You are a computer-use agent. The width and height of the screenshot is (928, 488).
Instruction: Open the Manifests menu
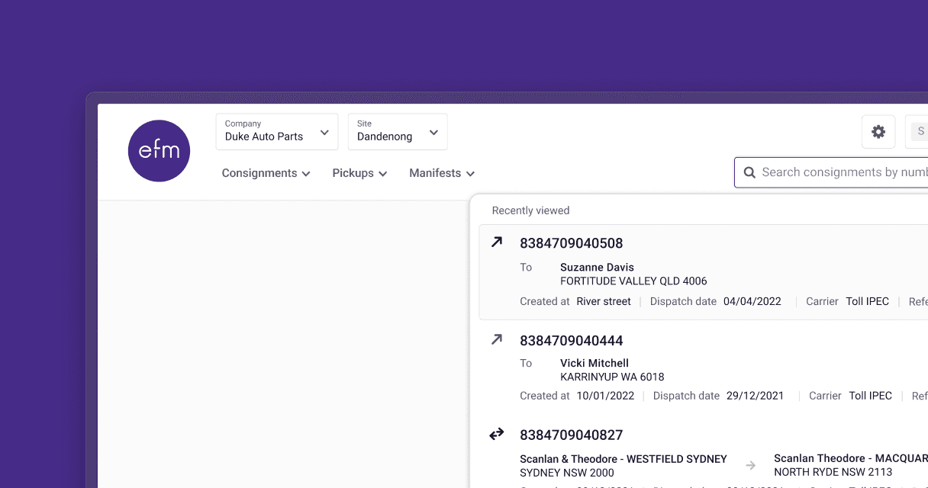click(x=441, y=173)
